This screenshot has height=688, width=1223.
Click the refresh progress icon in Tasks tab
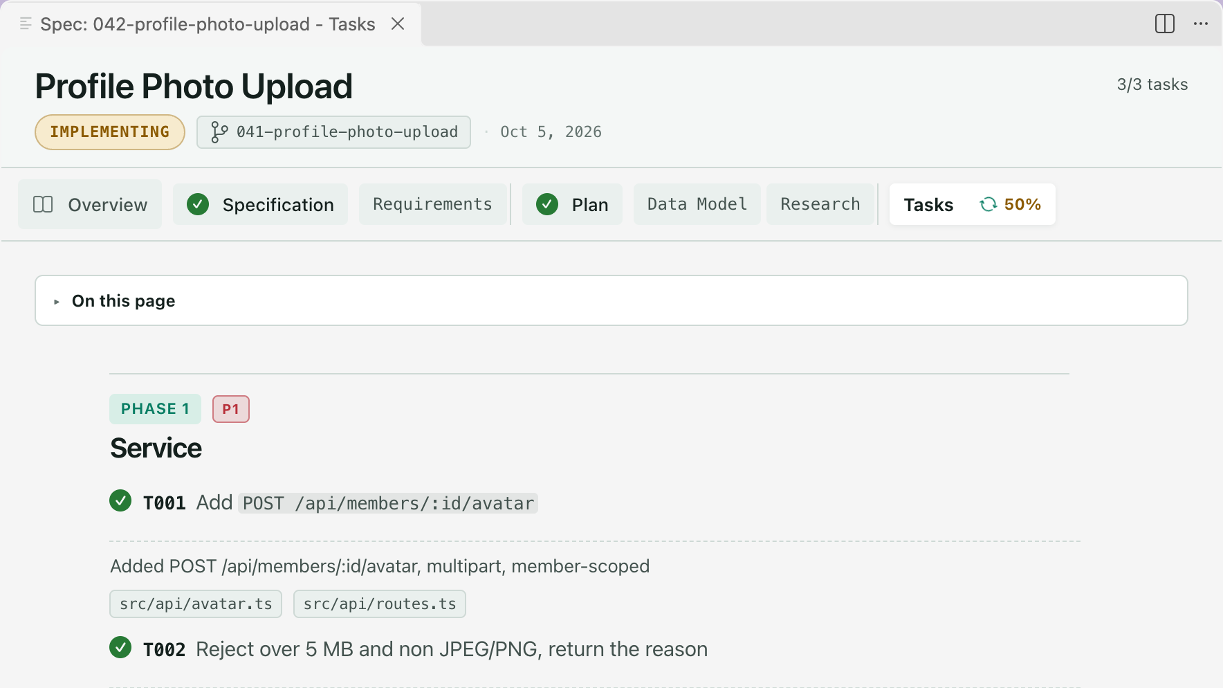(x=988, y=204)
